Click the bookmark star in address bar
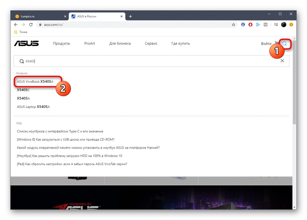 tap(234, 25)
